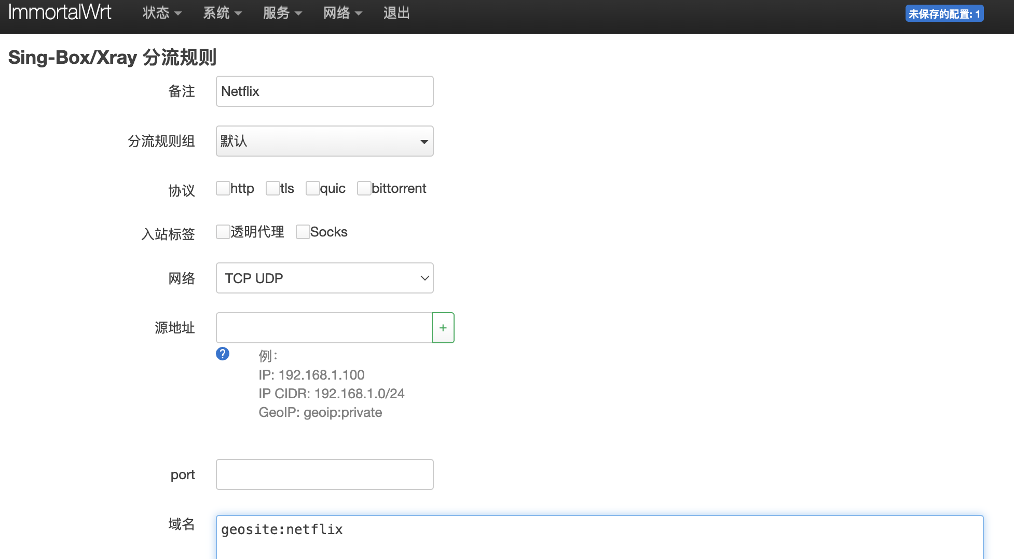The image size is (1014, 559).
Task: Enable the http protocol checkbox
Action: [223, 188]
